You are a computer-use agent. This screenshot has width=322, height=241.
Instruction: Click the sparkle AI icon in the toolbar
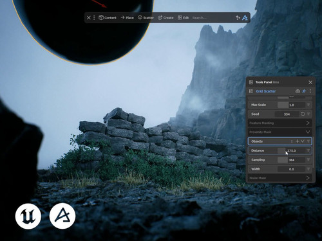click(238, 17)
